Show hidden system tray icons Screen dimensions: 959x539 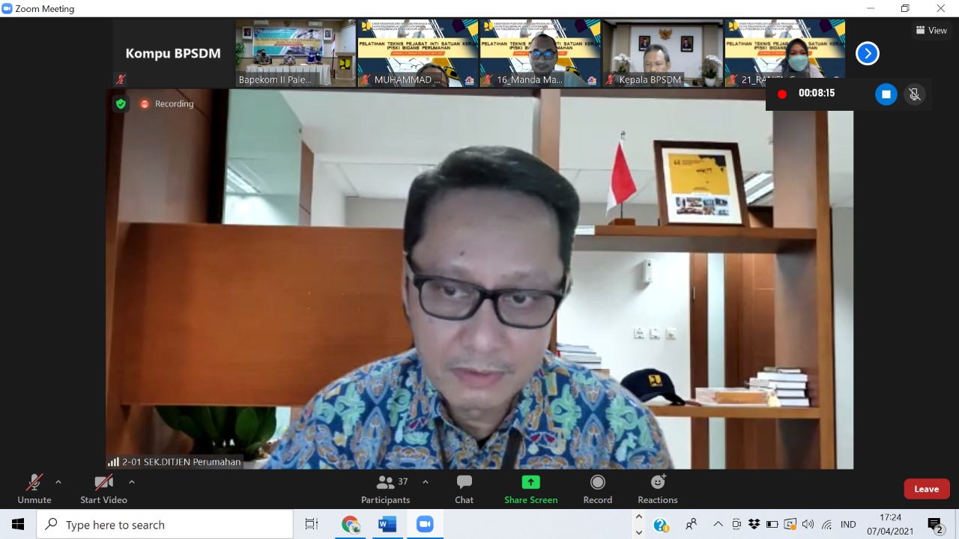click(x=718, y=524)
